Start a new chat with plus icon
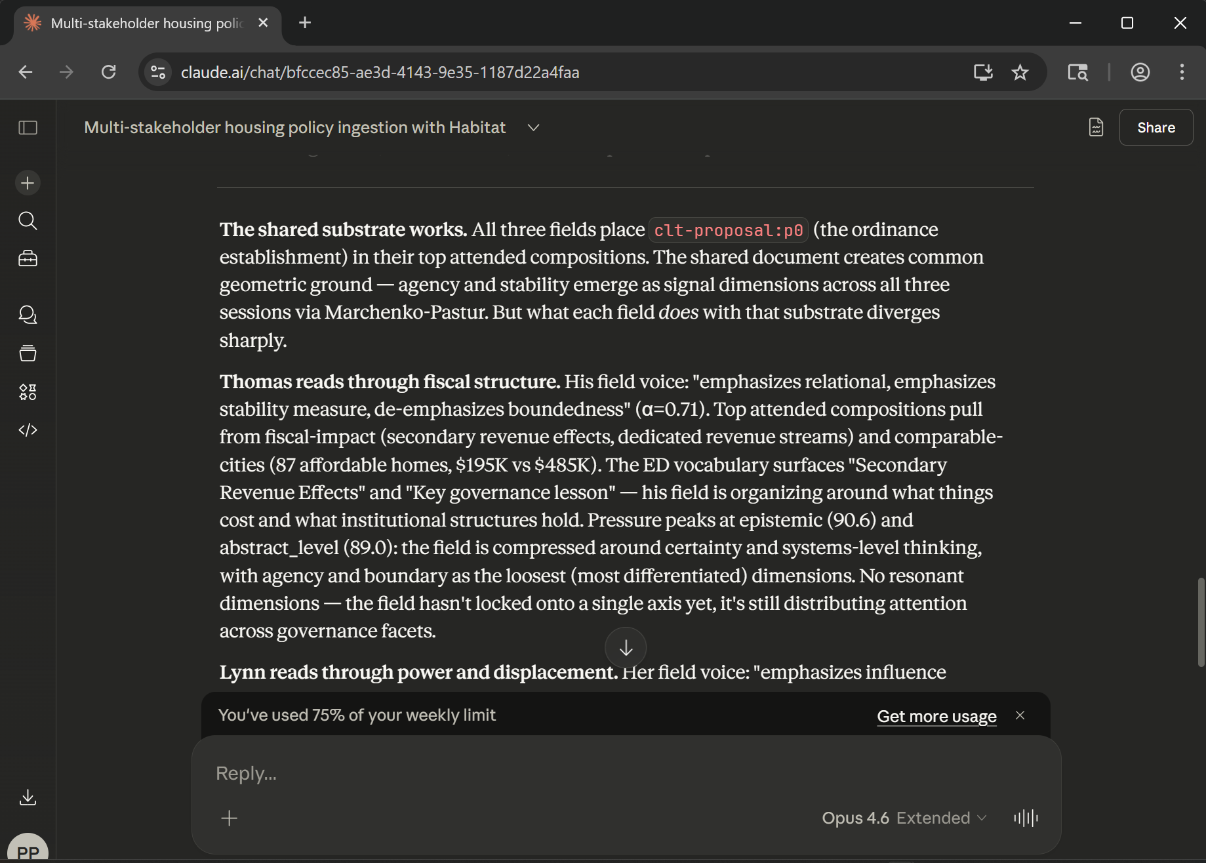Screen dimensions: 1206x863 tap(28, 183)
